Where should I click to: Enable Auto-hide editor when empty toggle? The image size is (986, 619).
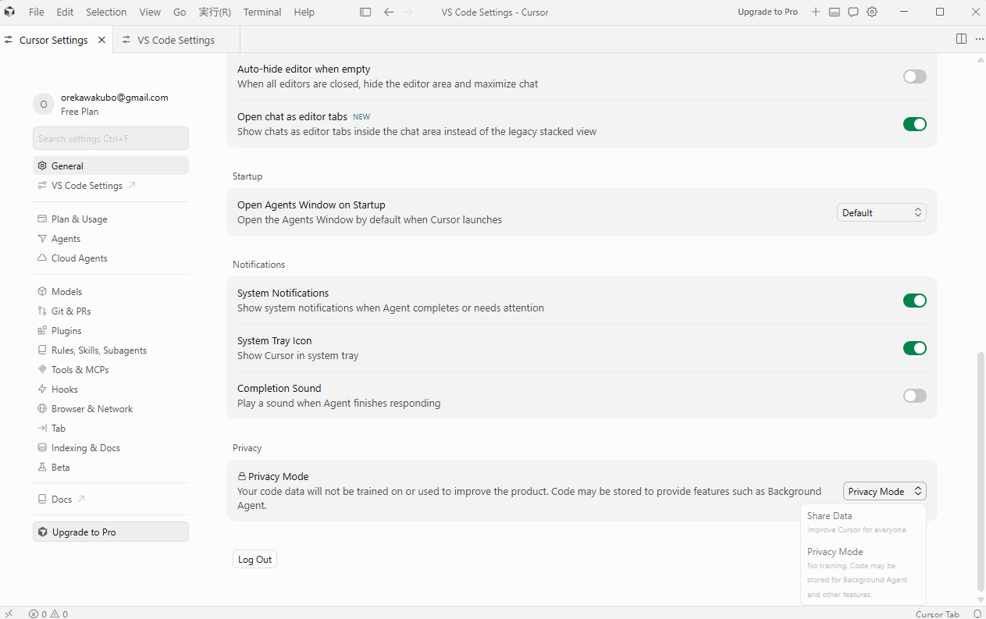[x=914, y=76]
